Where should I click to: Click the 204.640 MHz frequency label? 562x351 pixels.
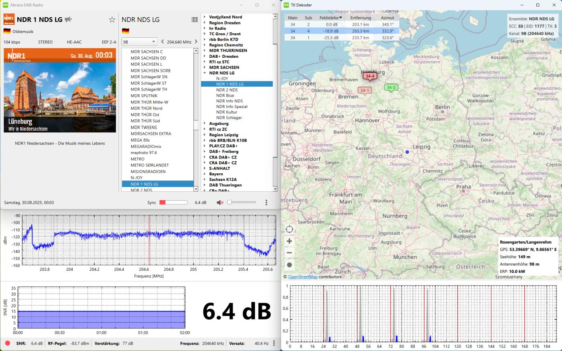click(x=179, y=42)
